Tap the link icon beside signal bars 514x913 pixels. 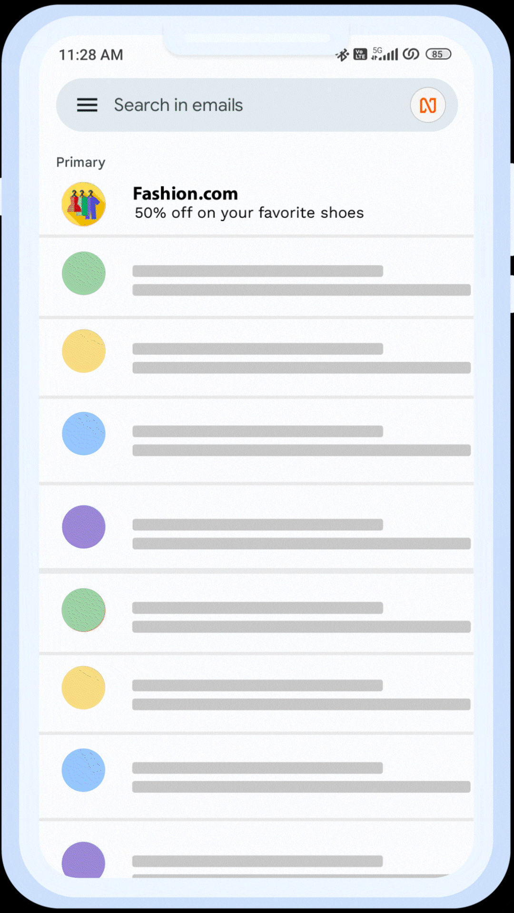click(x=411, y=54)
